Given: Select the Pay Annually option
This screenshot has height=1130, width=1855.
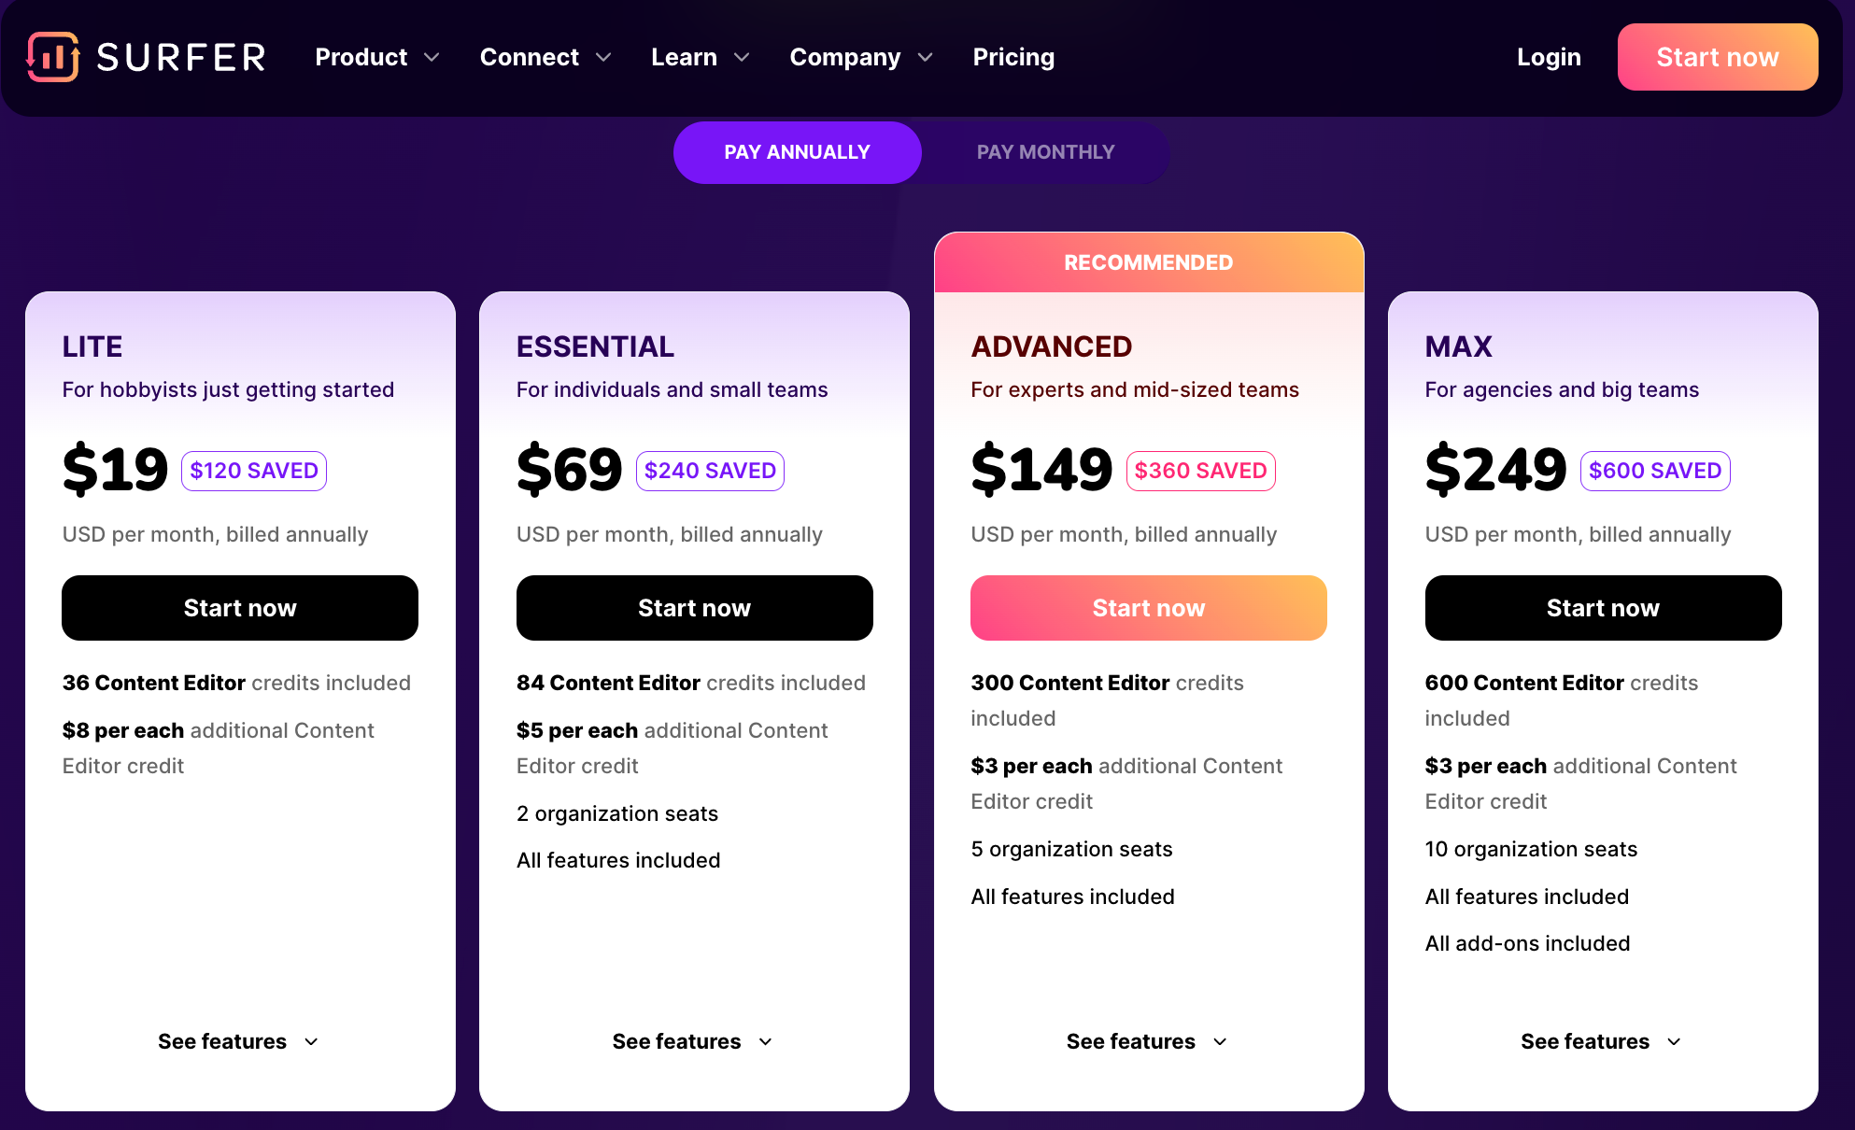Looking at the screenshot, I should click(797, 152).
